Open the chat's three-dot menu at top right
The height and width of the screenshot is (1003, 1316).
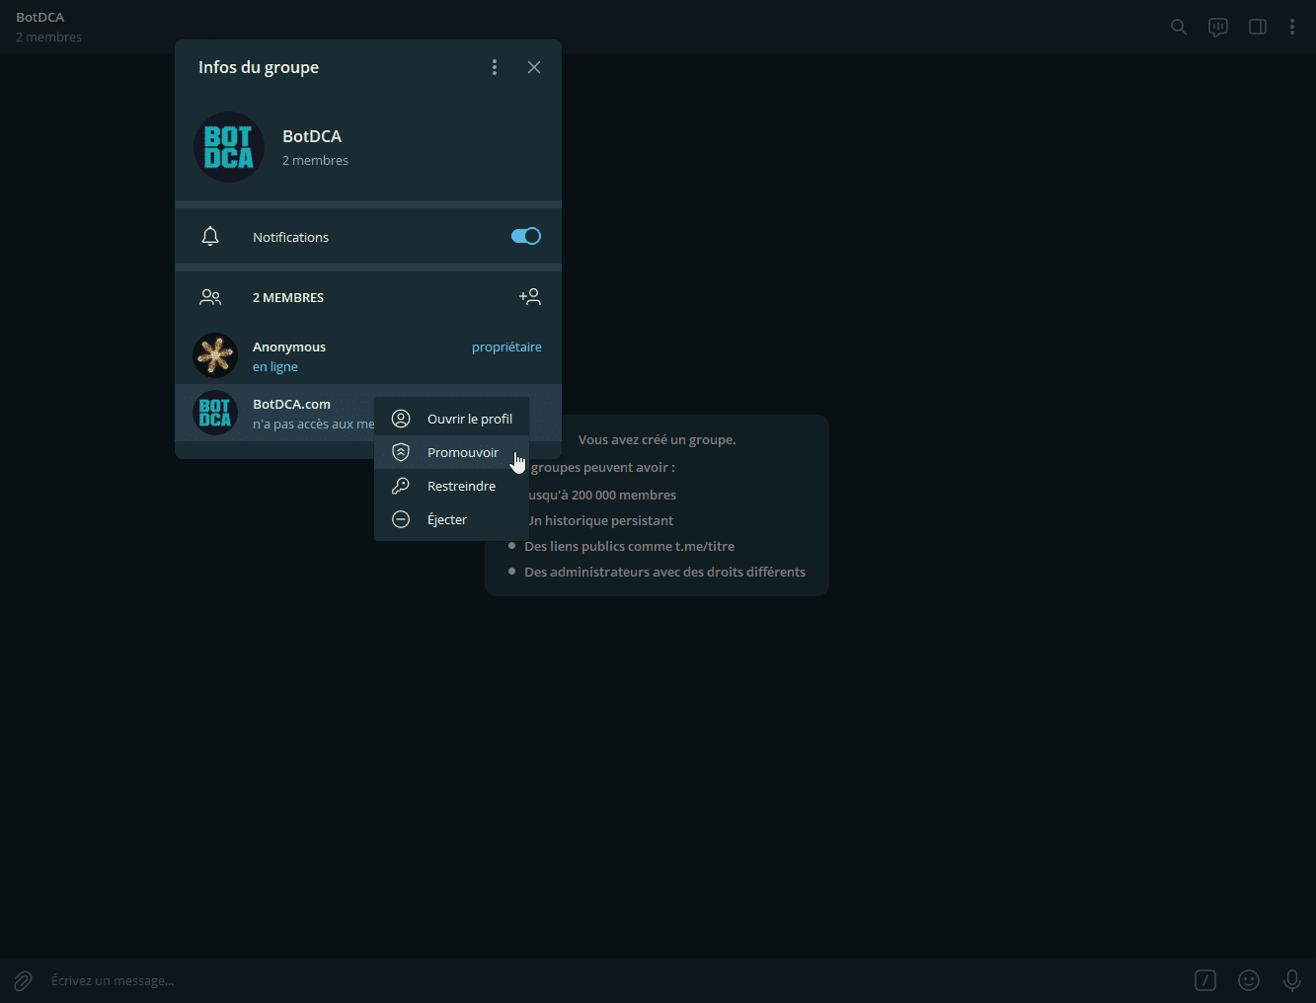1292,27
